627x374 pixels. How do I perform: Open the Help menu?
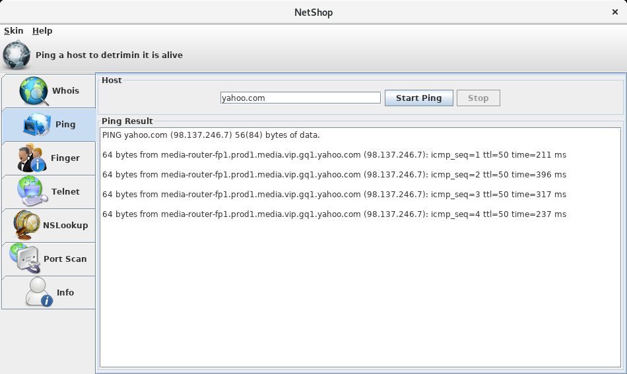[x=42, y=31]
